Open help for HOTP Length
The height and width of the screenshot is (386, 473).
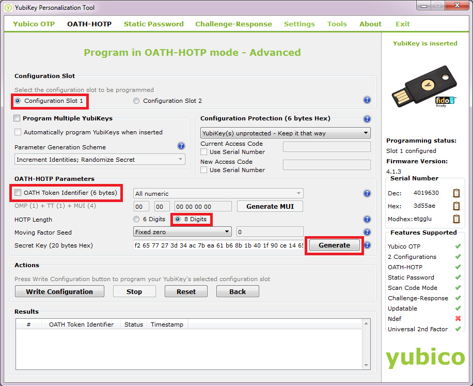pyautogui.click(x=367, y=219)
